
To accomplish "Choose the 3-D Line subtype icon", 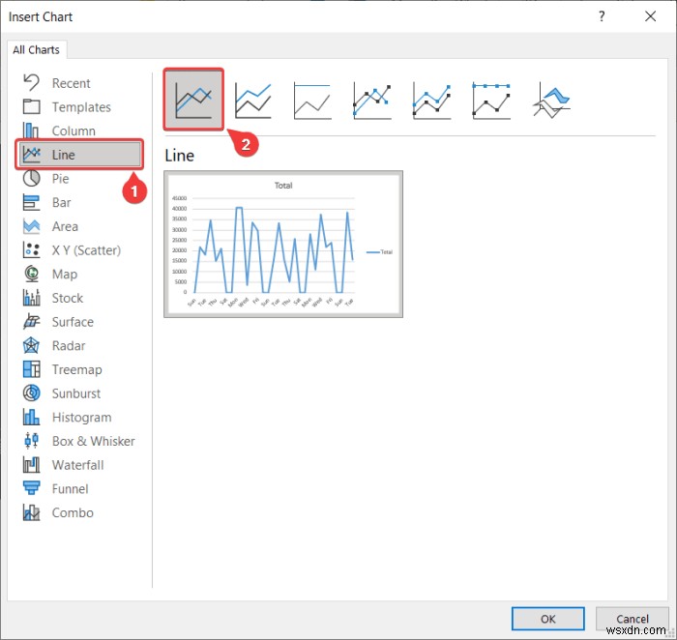I will tap(551, 101).
